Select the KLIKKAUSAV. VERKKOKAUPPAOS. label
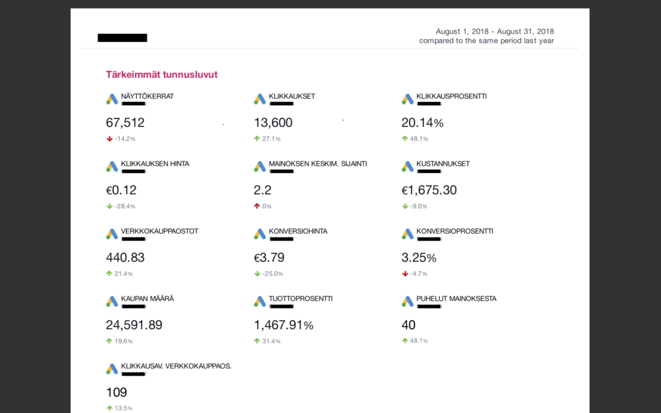The image size is (661, 413). click(x=176, y=366)
